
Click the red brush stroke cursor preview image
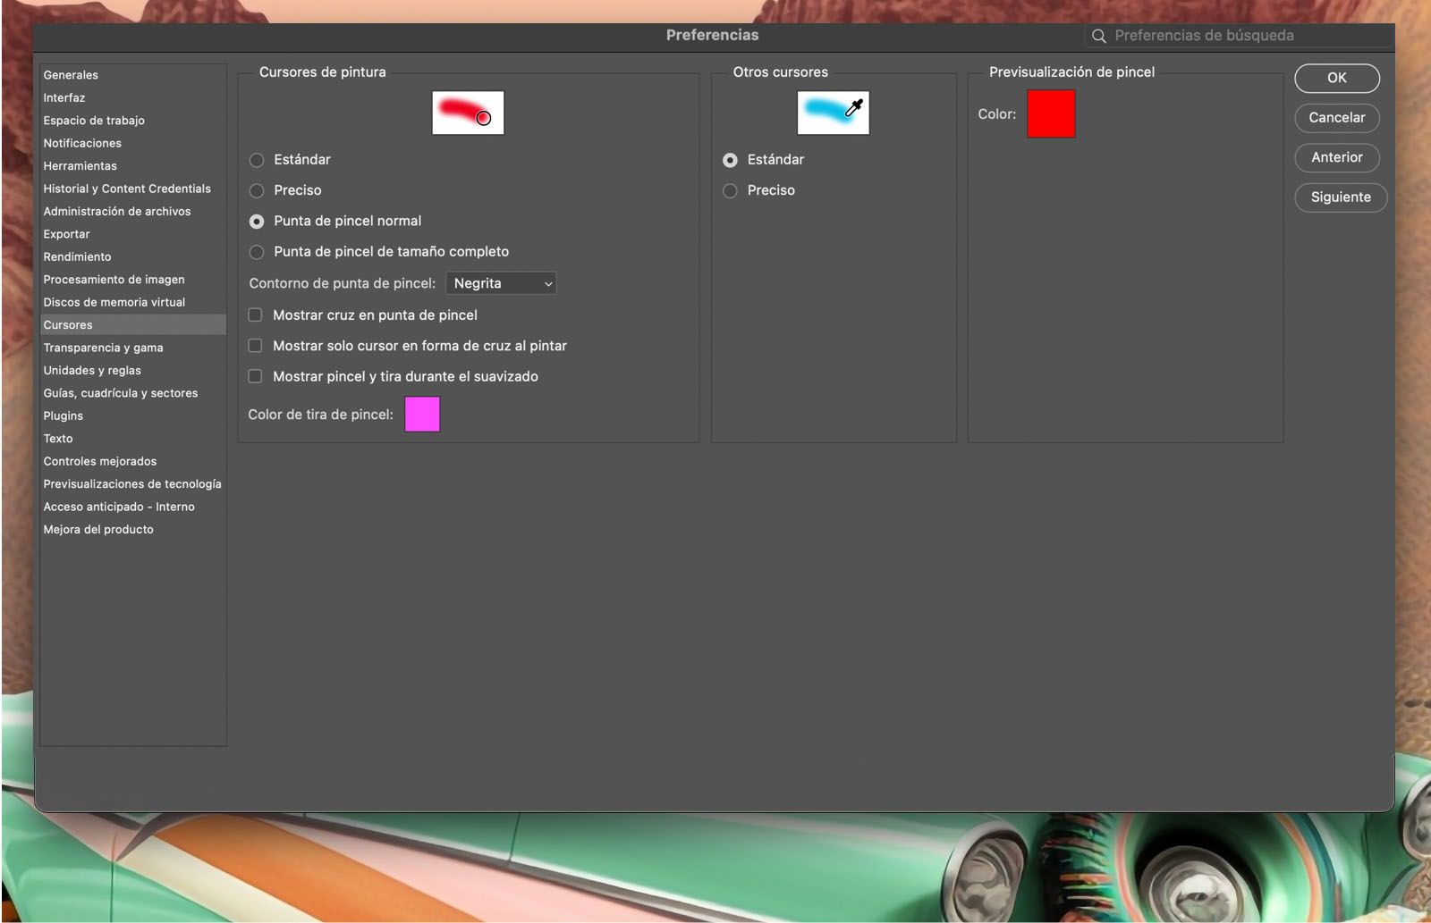coord(469,113)
